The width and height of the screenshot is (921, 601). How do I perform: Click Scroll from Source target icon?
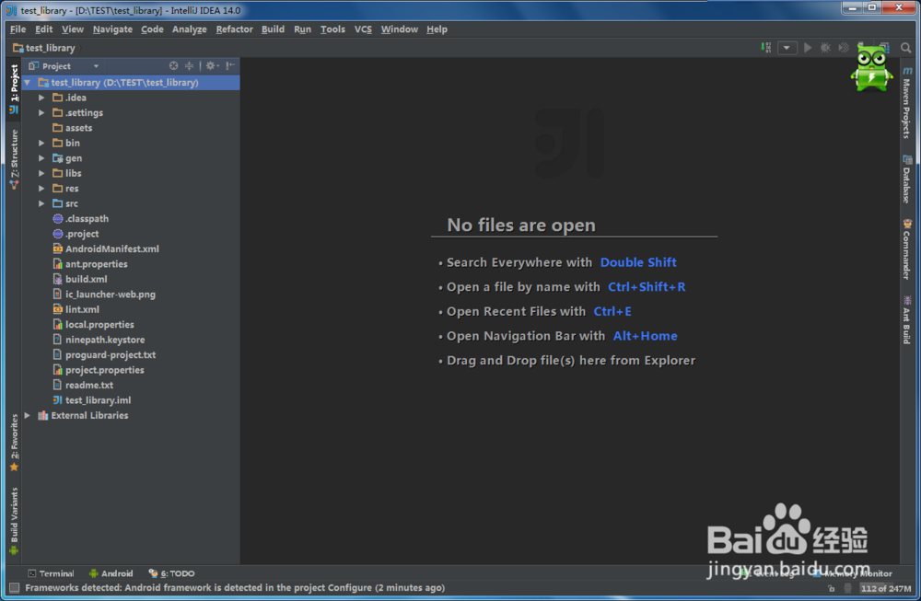(x=173, y=65)
